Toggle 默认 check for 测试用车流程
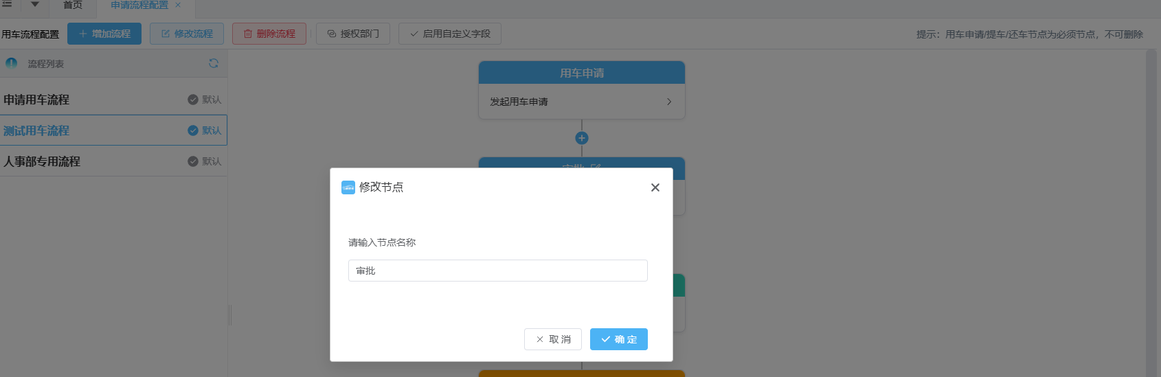Image resolution: width=1161 pixels, height=377 pixels. (x=193, y=130)
